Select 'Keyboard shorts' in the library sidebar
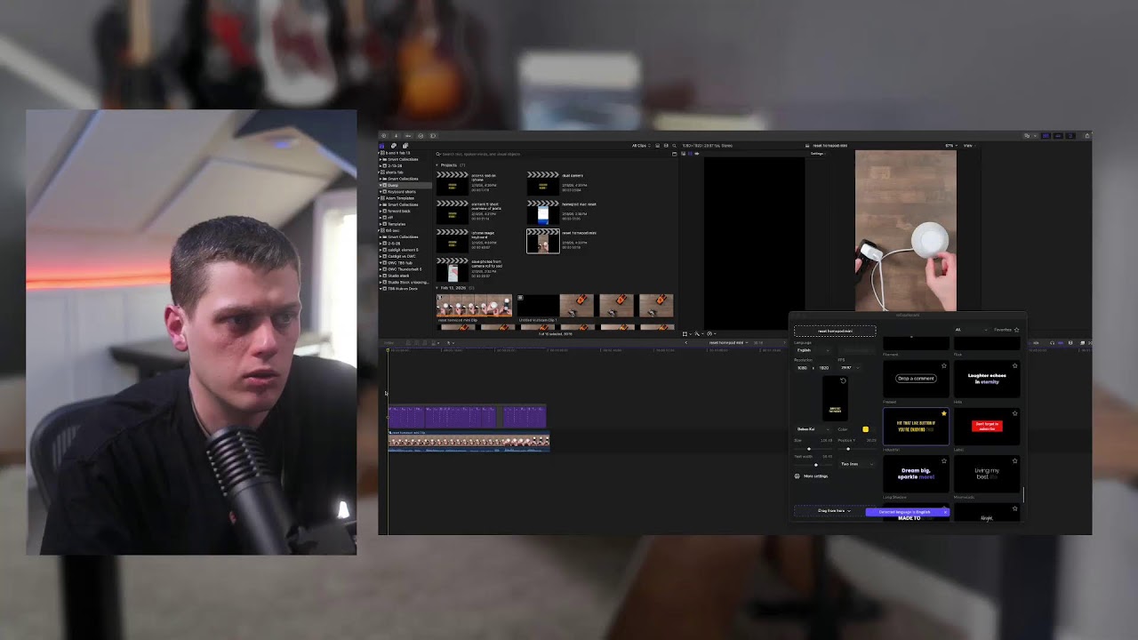Image resolution: width=1138 pixels, height=640 pixels. 401,192
